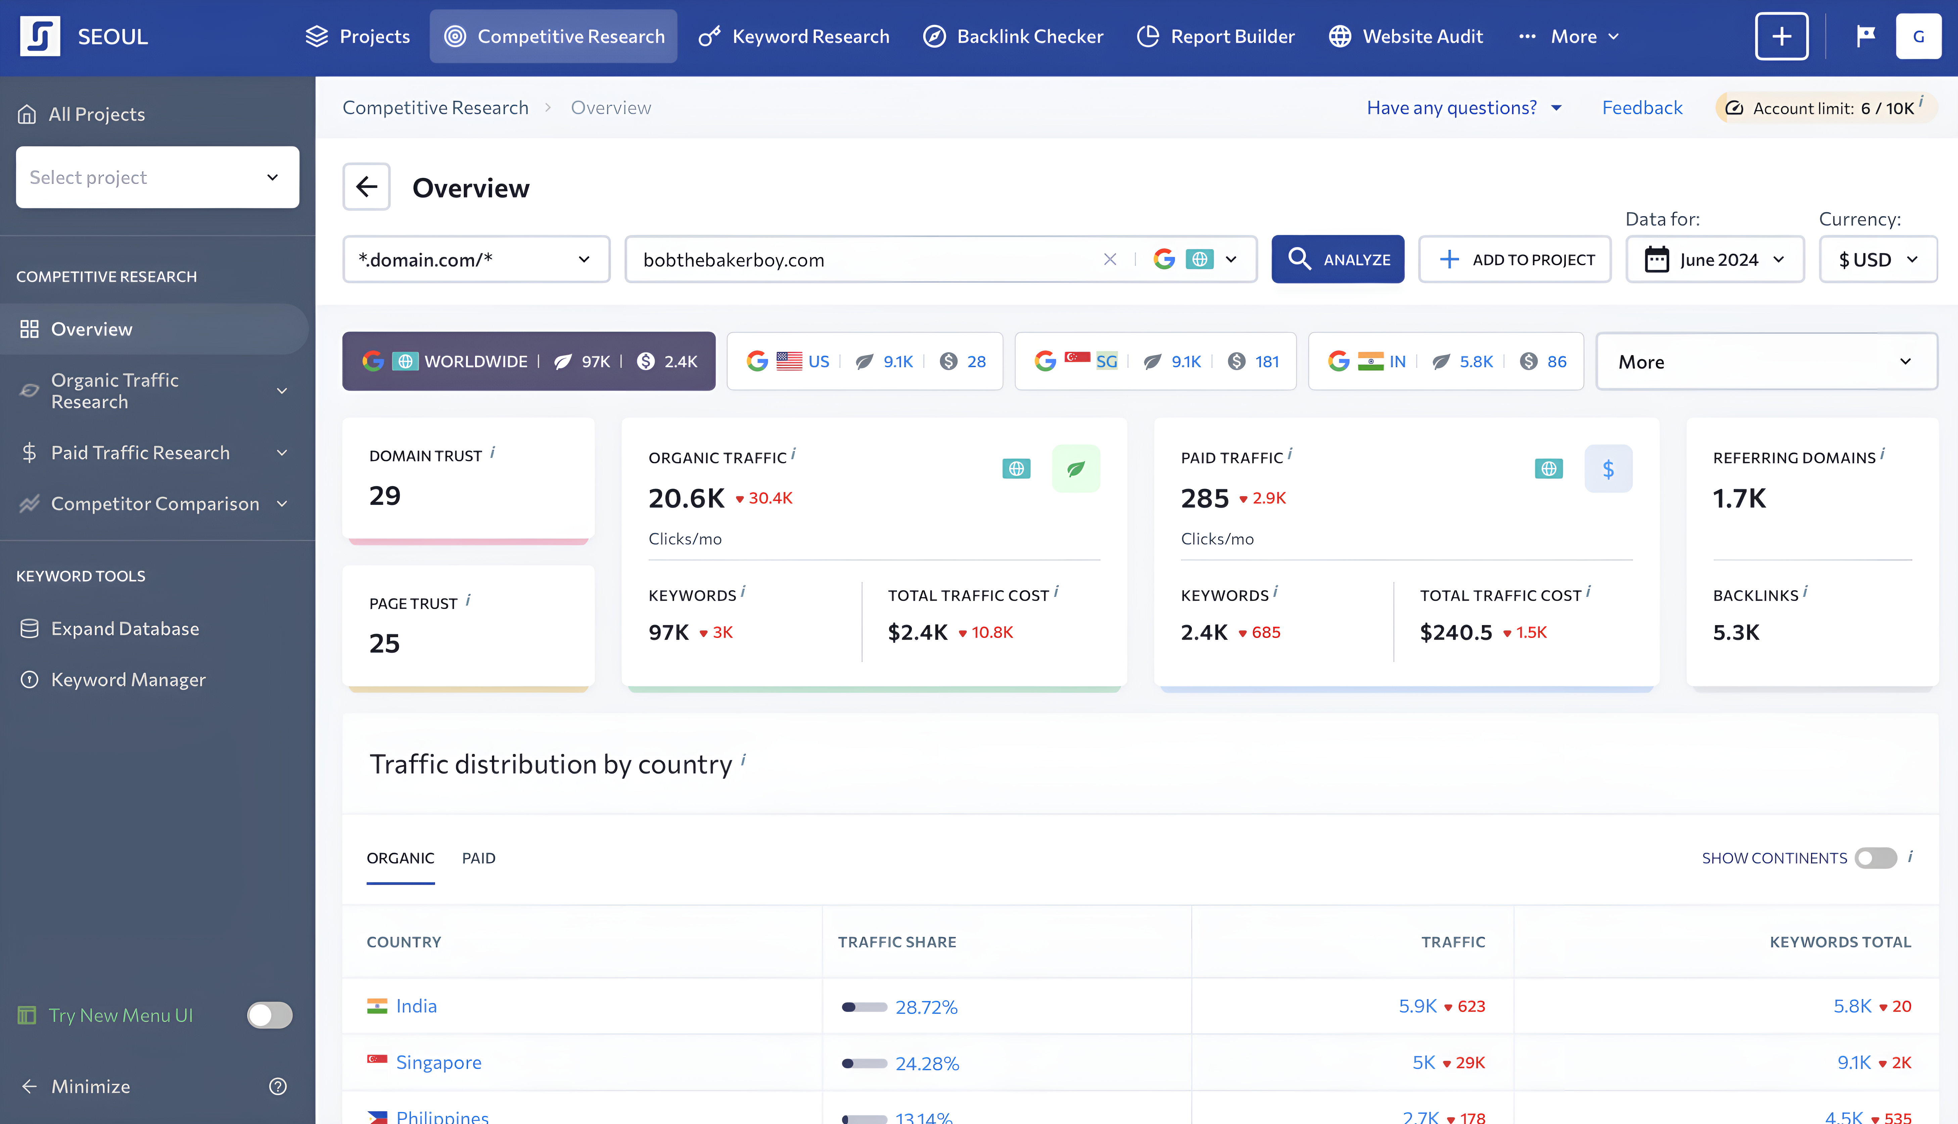
Task: Click the back arrow button beside Overview
Action: pos(367,187)
